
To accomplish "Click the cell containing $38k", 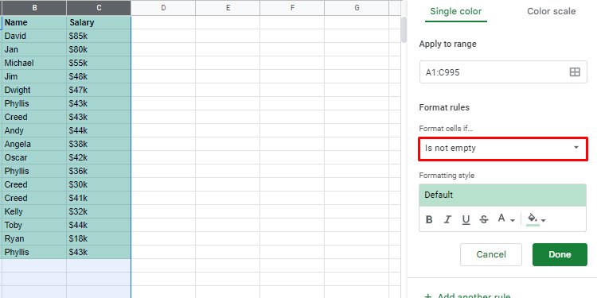I will coord(99,144).
